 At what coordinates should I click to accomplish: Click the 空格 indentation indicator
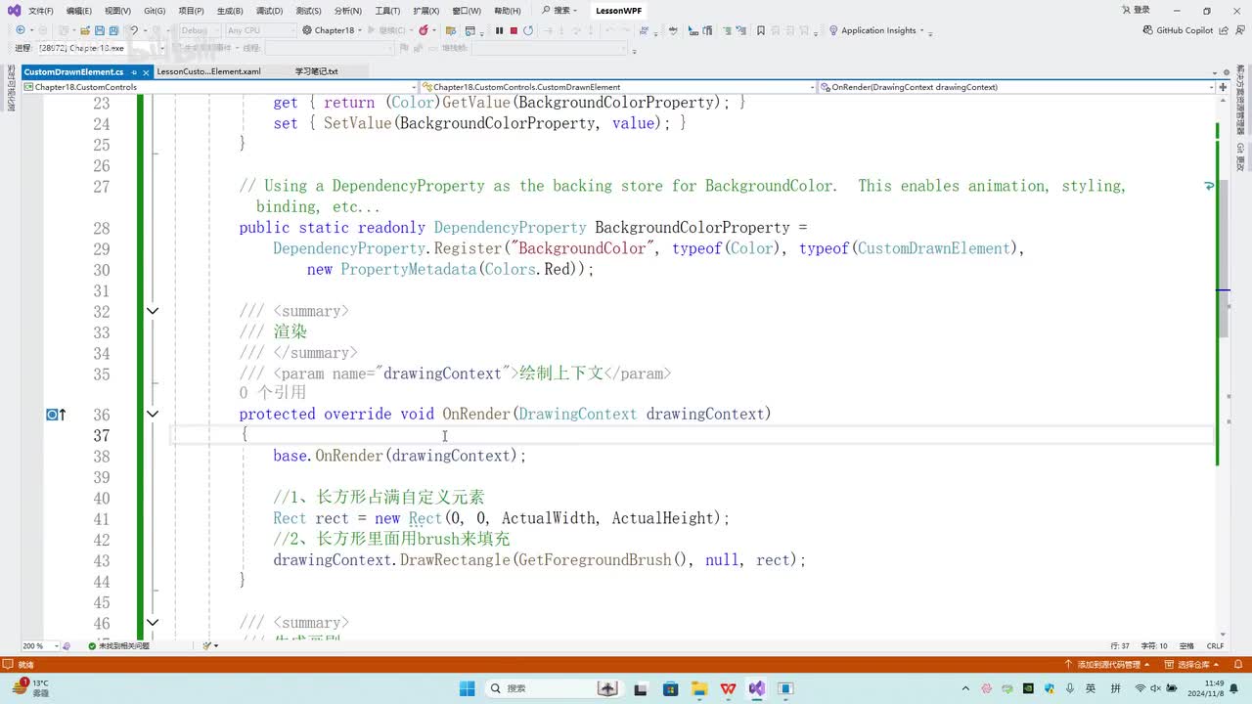1186,645
